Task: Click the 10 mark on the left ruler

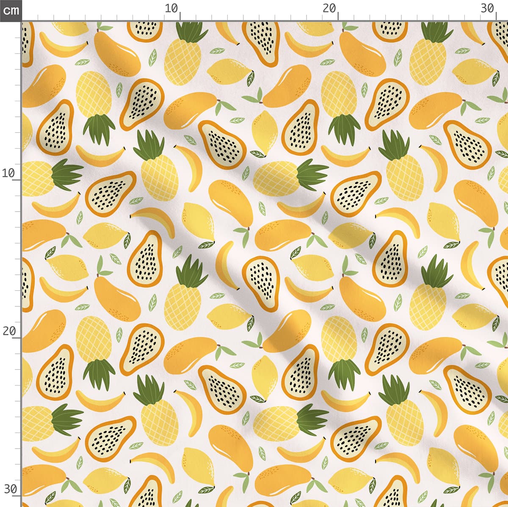Action: point(8,173)
